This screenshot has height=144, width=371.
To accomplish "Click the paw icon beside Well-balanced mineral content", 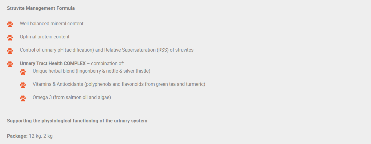I will coord(10,24).
